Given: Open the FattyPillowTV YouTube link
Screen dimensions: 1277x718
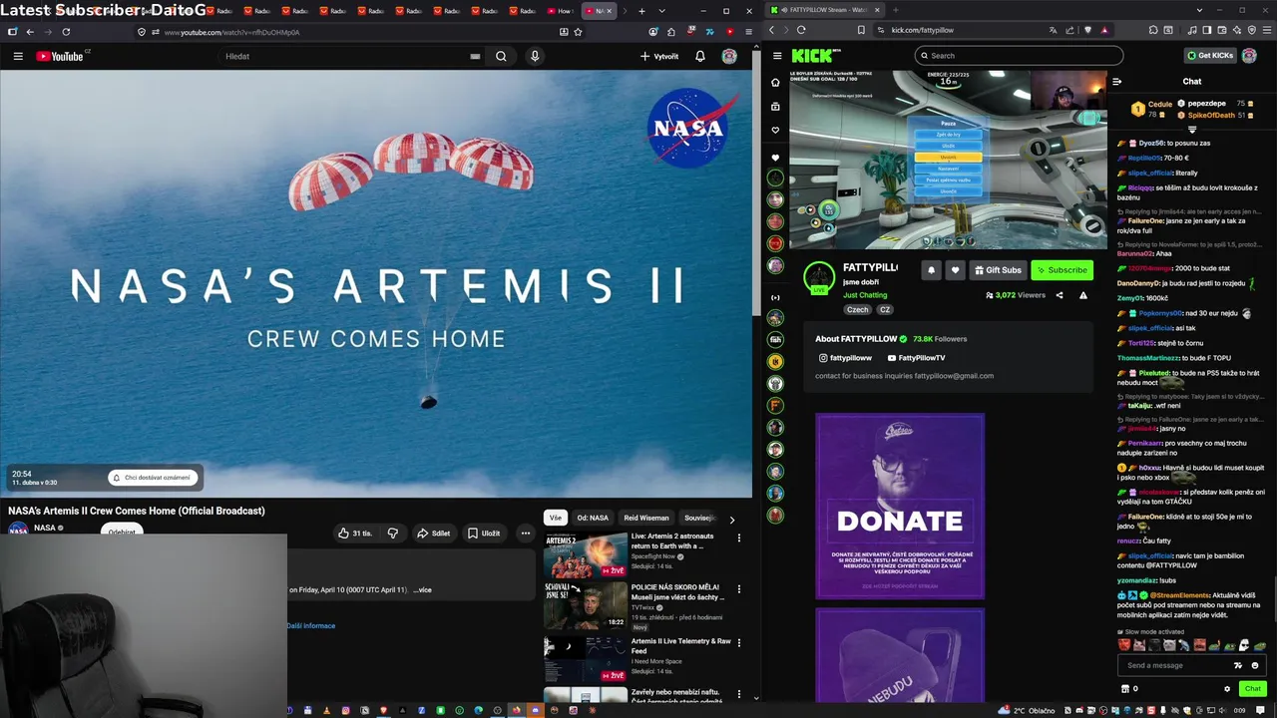Looking at the screenshot, I should (916, 358).
